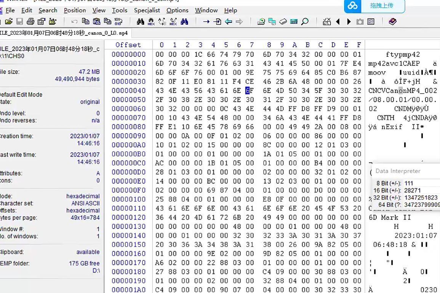Click the camera snapshot icon
440x293 pixels.
coord(360,21)
